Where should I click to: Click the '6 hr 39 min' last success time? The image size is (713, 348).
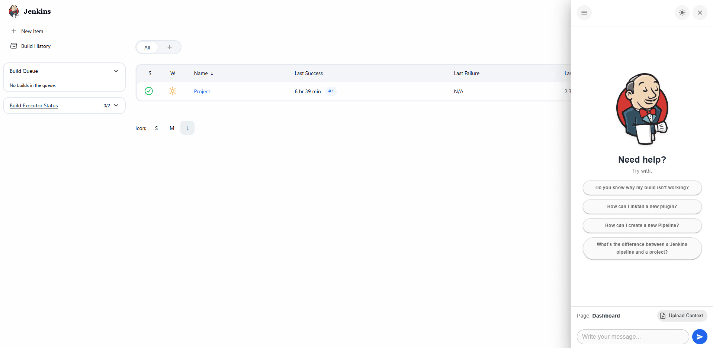point(308,91)
